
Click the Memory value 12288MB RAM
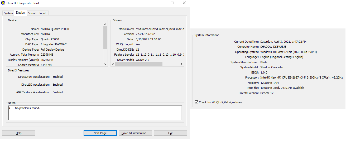(x=269, y=83)
